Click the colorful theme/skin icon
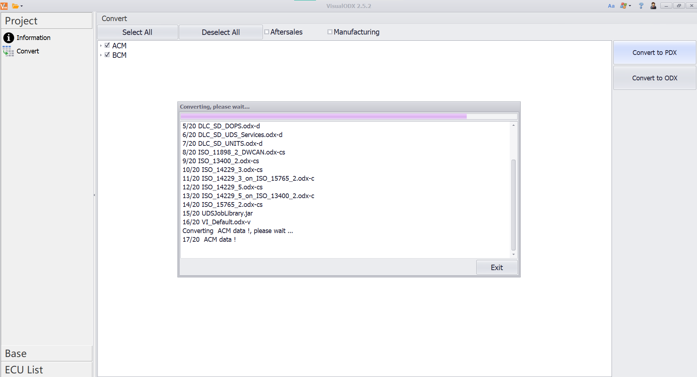The height and width of the screenshot is (377, 697). point(623,6)
